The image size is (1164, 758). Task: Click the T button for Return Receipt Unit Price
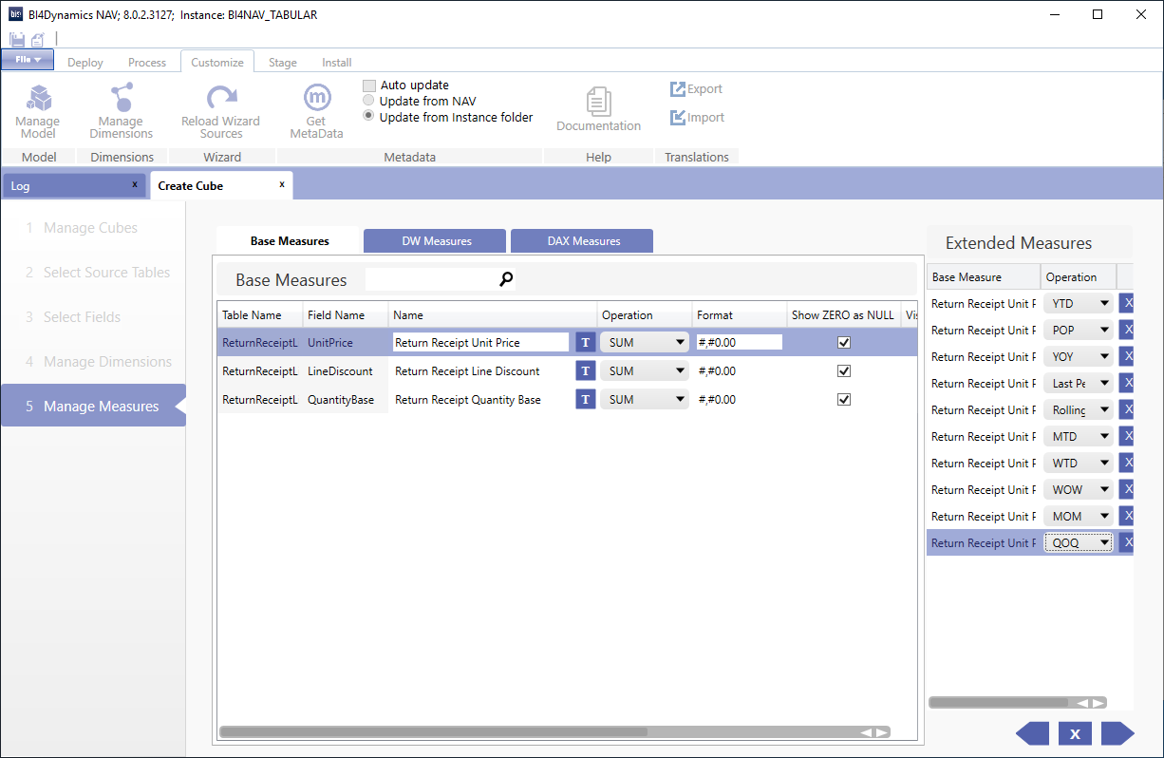pyautogui.click(x=586, y=343)
